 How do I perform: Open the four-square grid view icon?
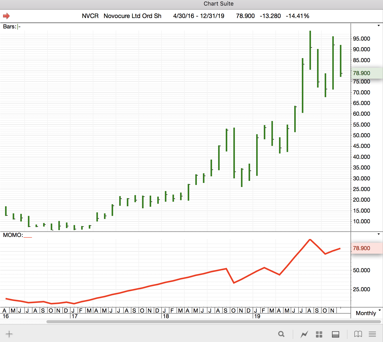coord(319,334)
